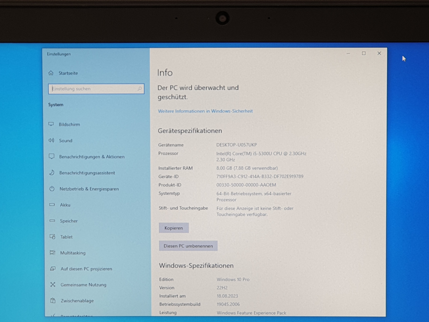
Task: Click the Benachrichtigungen & Aktionen speech bubble icon
Action: tap(52, 156)
